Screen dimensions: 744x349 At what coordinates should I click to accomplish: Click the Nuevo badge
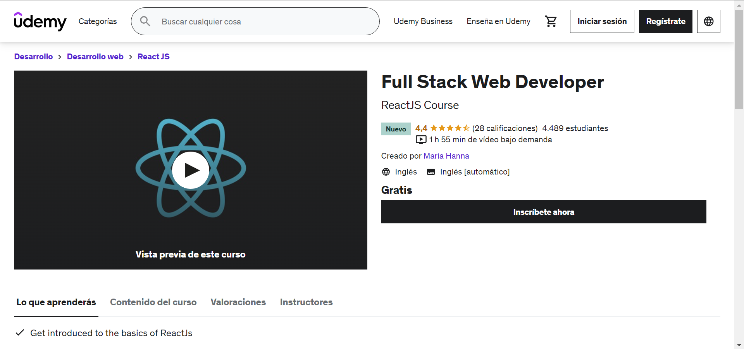[396, 129]
